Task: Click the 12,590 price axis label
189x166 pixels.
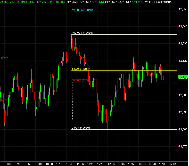Action: coord(183,112)
